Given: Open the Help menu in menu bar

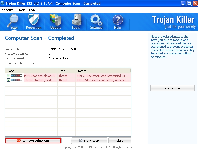Looking at the screenshot, I should click(x=32, y=10).
